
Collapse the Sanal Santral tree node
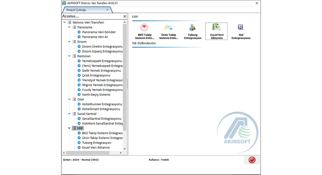click(x=69, y=114)
